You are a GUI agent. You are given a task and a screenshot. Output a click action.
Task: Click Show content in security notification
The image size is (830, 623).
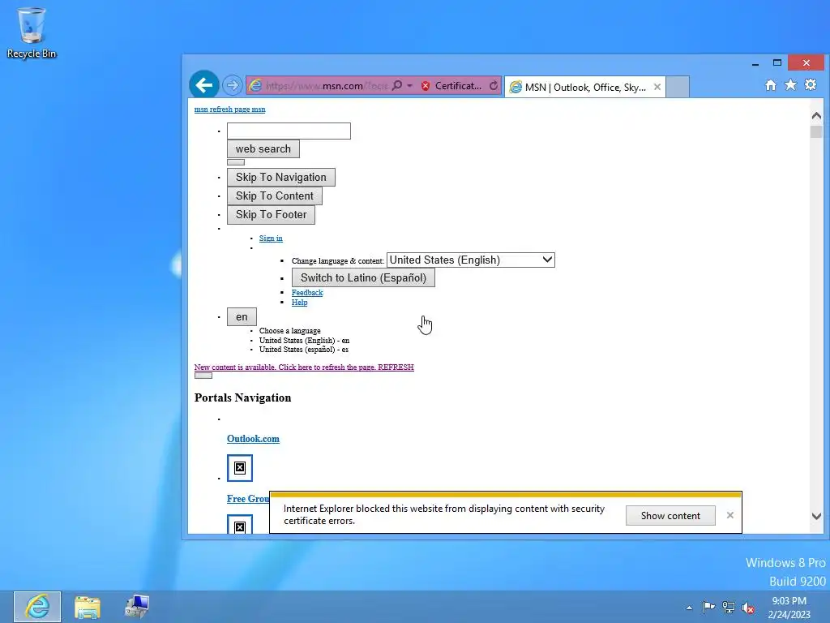[670, 515]
